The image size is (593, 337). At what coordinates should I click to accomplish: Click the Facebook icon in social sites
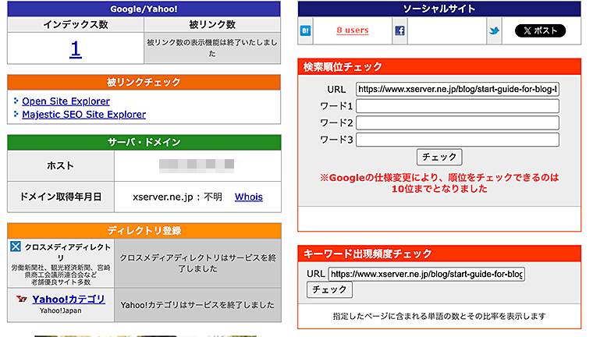coord(399,30)
